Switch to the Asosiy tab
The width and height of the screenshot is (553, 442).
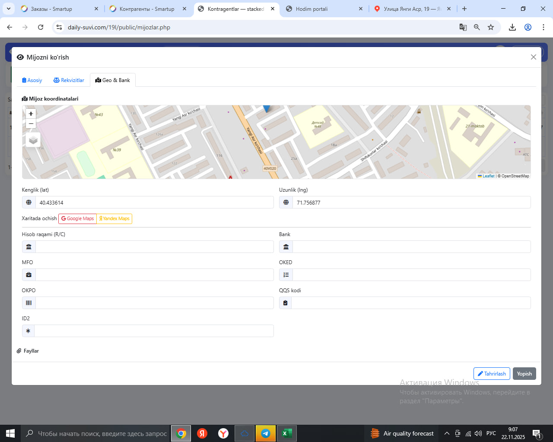point(32,80)
